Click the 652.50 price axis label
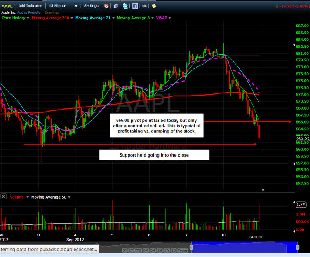 (302, 184)
